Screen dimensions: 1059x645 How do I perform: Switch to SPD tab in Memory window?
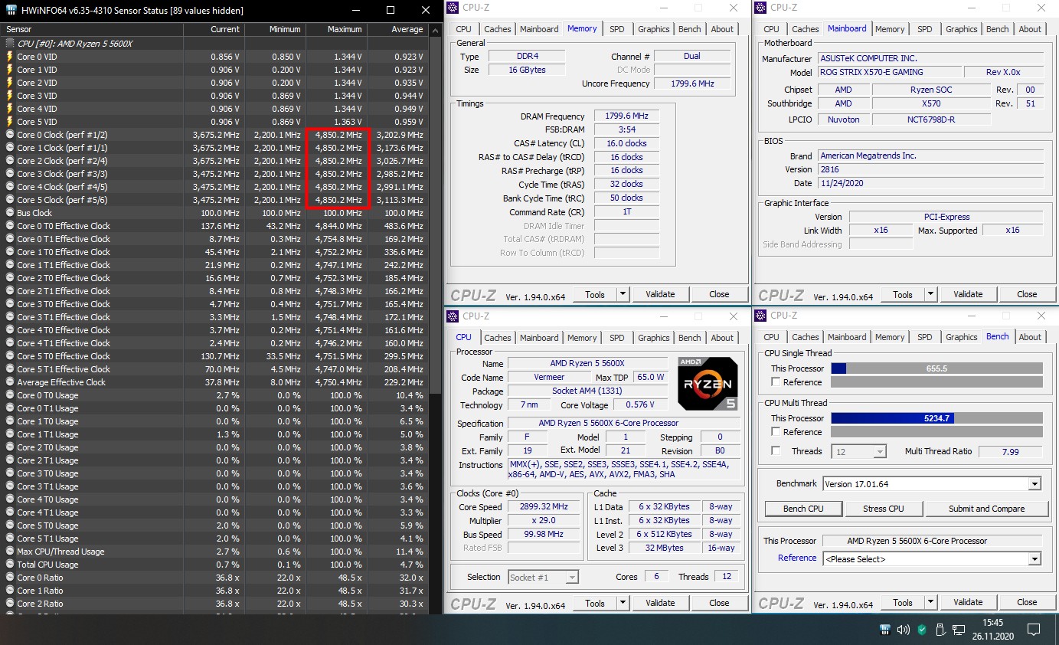[617, 29]
